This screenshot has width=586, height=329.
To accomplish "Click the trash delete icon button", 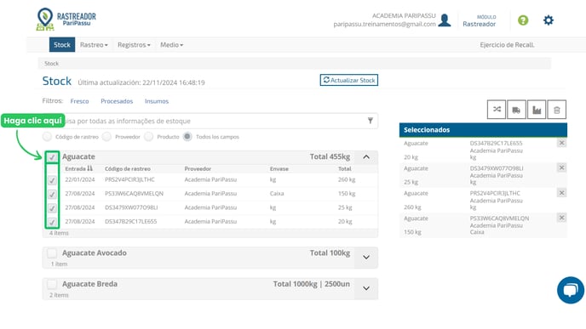I will (x=557, y=110).
